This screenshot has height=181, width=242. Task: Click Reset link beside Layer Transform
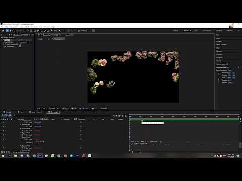coord(229,70)
